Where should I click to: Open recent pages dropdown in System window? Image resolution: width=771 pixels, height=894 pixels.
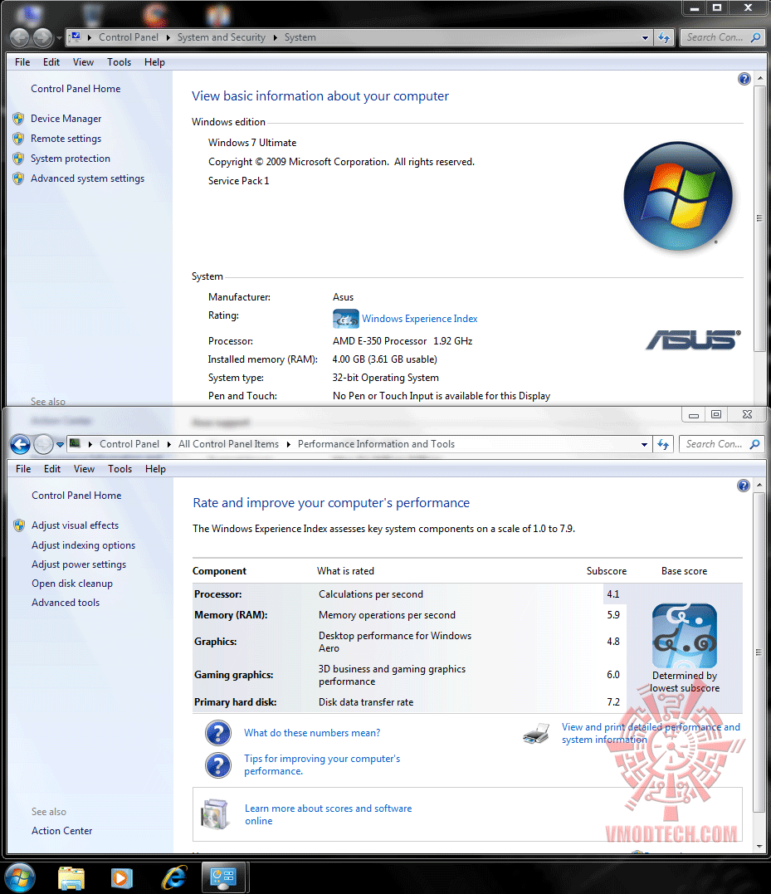pyautogui.click(x=59, y=38)
